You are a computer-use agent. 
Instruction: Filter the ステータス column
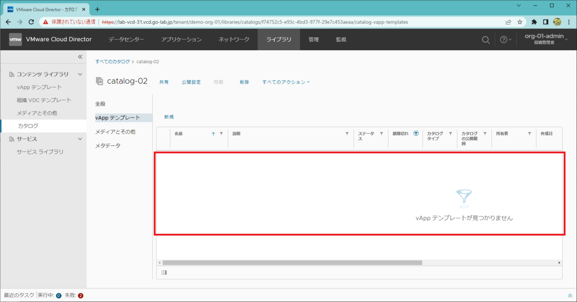click(x=381, y=134)
